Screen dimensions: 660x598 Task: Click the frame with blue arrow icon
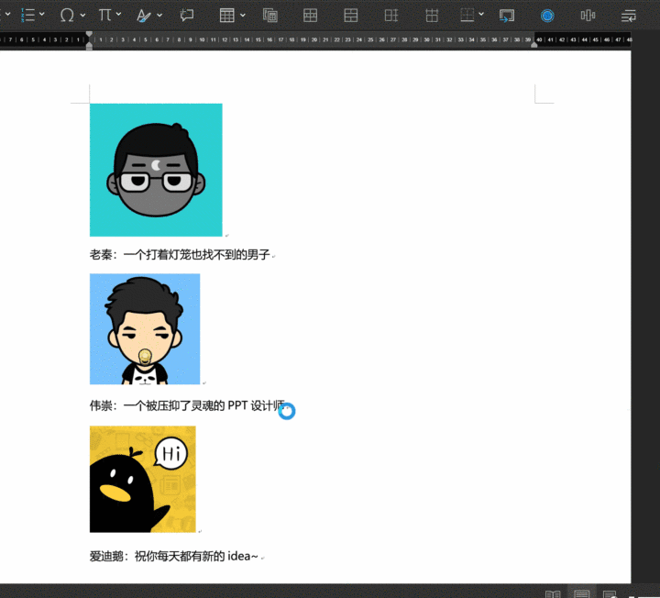[507, 16]
